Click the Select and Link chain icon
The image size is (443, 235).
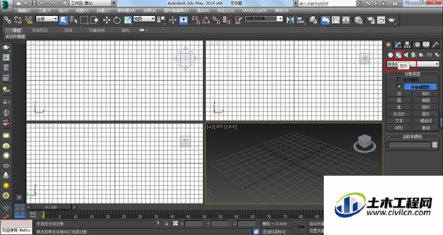click(x=8, y=20)
